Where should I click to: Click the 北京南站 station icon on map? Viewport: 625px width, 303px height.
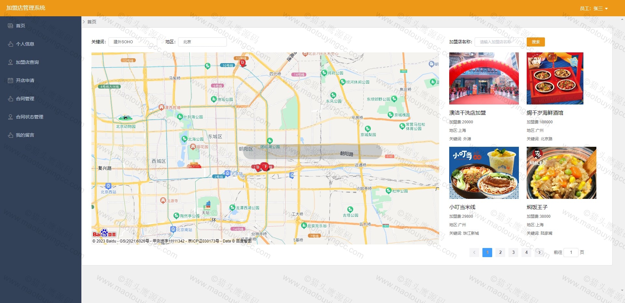pyautogui.click(x=173, y=229)
